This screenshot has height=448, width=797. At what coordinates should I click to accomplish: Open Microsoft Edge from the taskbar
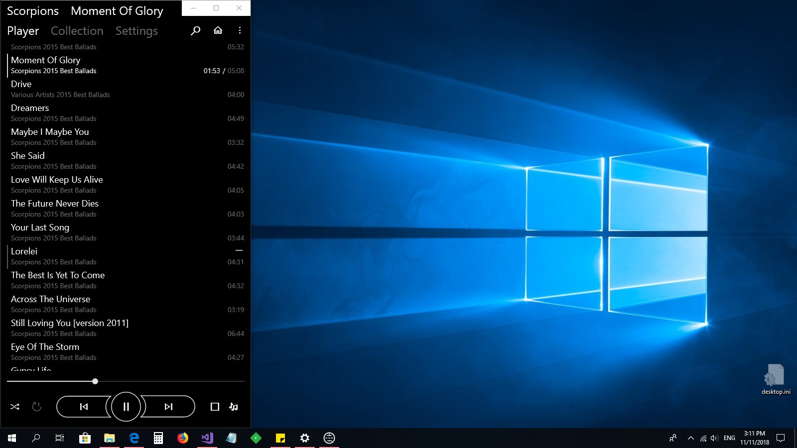133,438
